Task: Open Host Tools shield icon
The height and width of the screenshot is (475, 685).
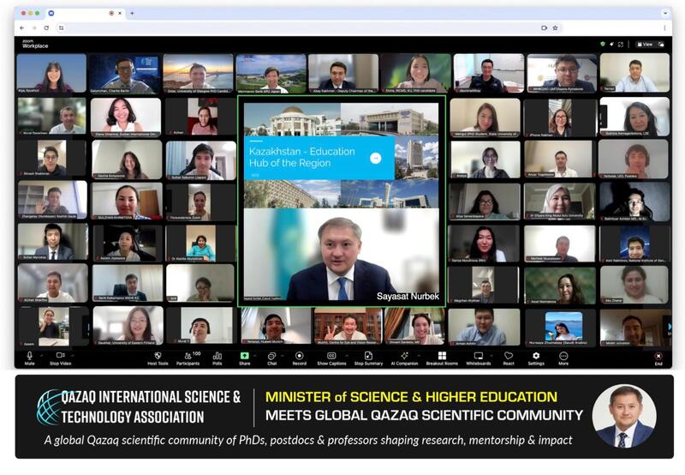Action: (x=158, y=357)
